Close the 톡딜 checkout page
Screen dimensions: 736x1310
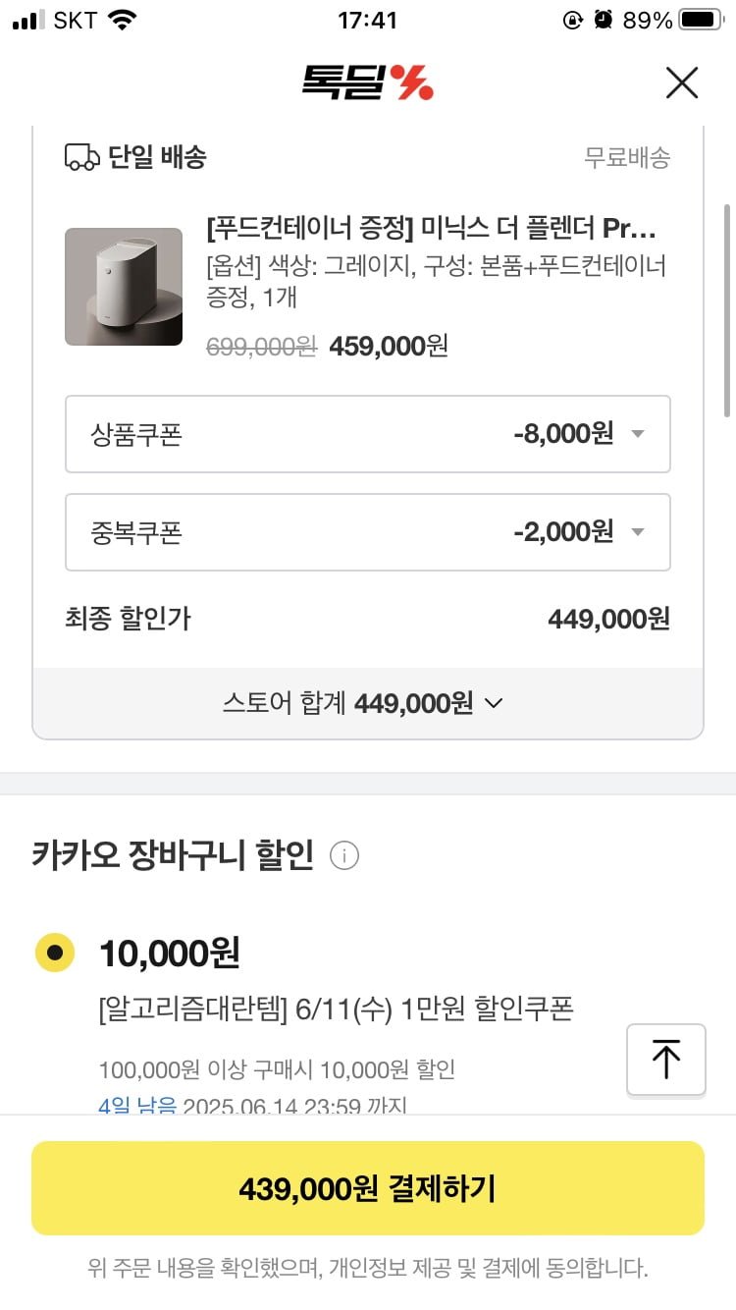click(681, 83)
